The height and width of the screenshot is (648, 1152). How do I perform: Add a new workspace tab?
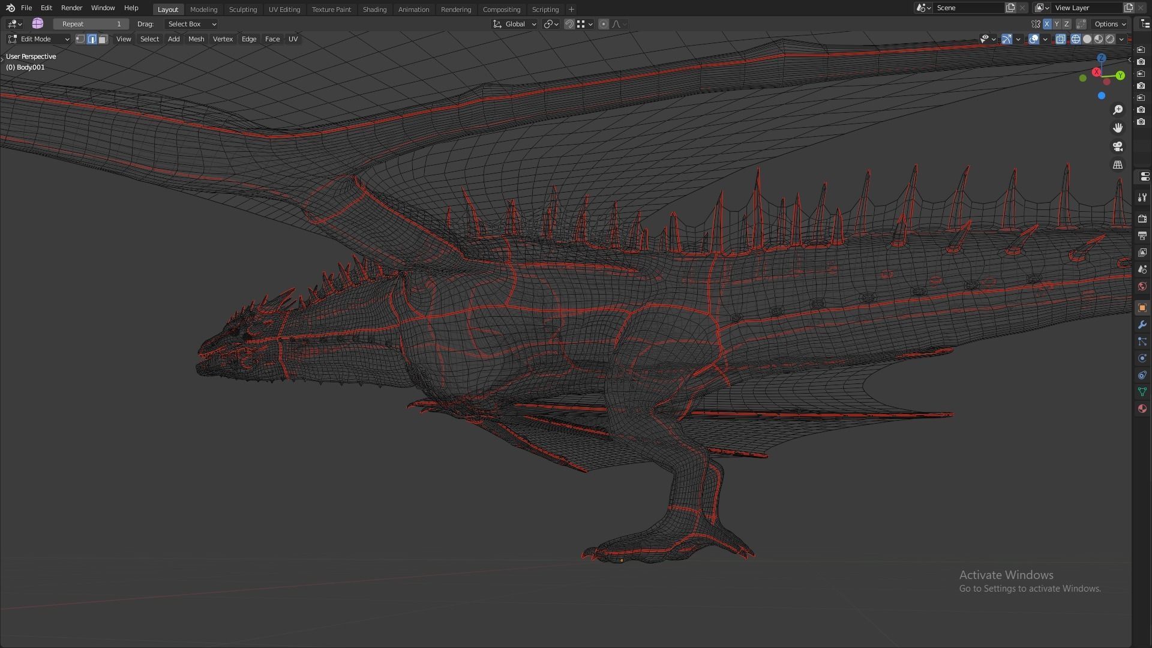(571, 10)
